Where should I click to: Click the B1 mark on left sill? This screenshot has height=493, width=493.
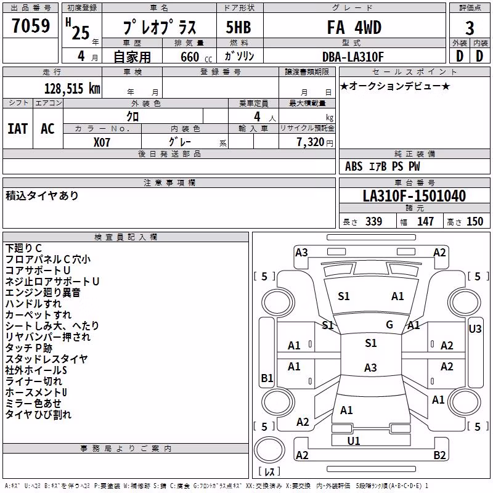click(267, 378)
